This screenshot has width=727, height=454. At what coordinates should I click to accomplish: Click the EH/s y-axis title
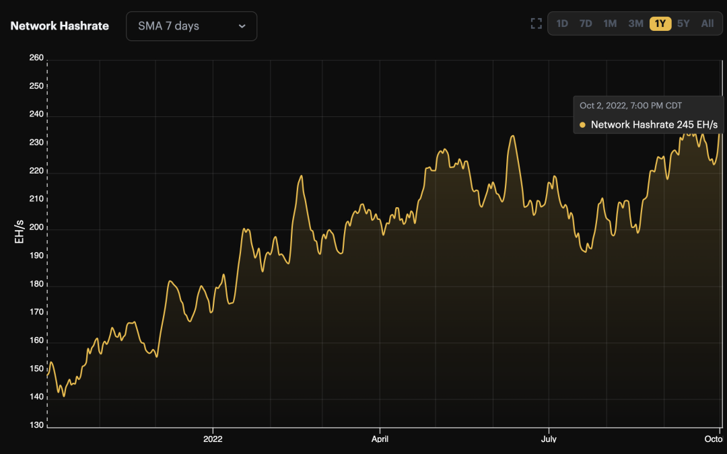(19, 231)
